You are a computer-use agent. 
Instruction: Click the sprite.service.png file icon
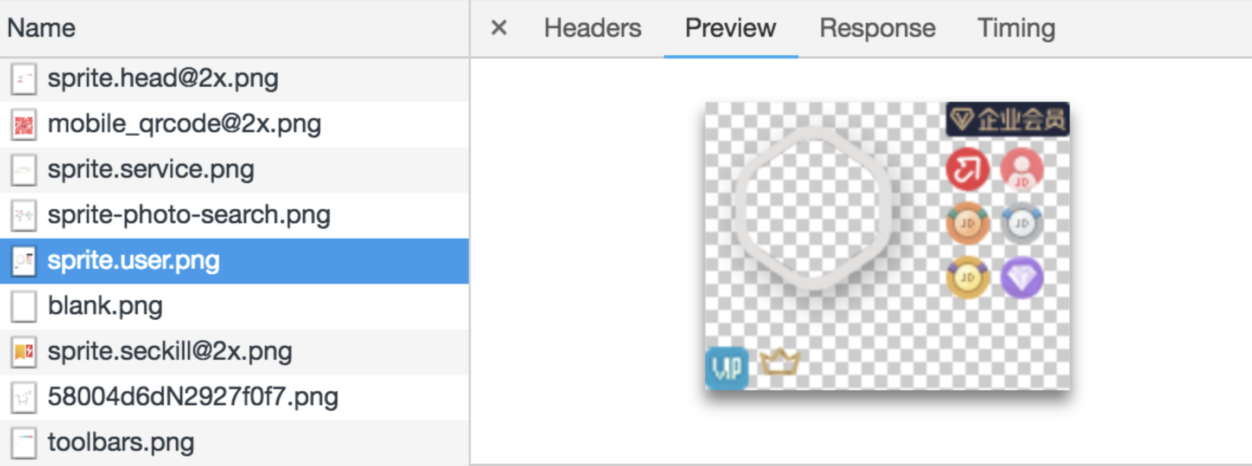[x=23, y=170]
